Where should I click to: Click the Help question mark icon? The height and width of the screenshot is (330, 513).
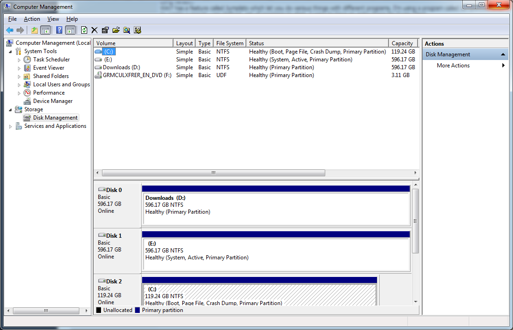coord(59,30)
